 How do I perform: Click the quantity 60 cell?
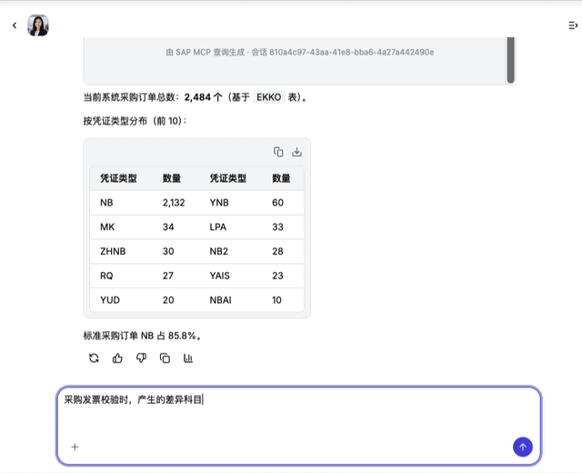pyautogui.click(x=277, y=203)
